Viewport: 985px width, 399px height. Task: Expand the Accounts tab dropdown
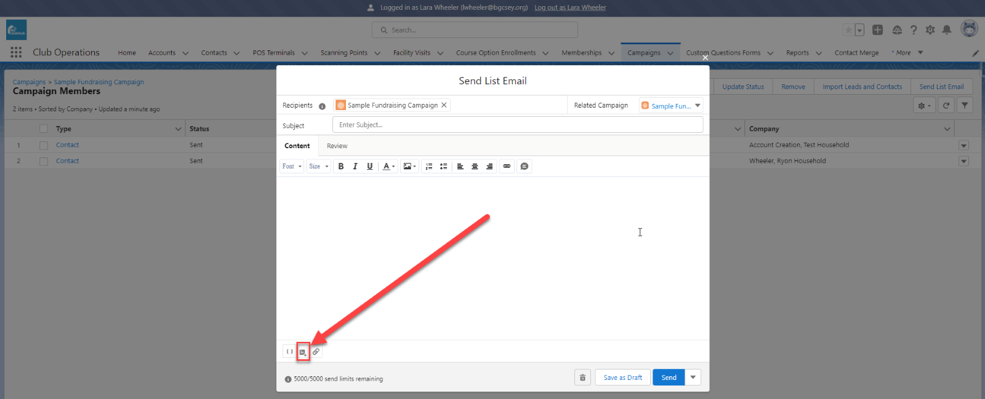(185, 53)
